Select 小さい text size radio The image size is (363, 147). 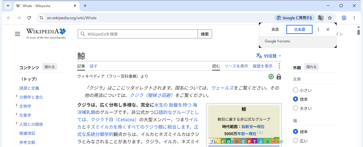[296, 90]
